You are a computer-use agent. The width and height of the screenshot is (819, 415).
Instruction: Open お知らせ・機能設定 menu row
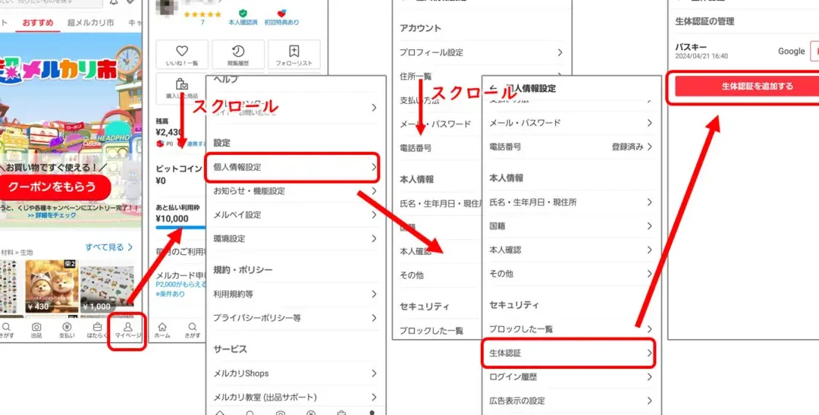pyautogui.click(x=295, y=190)
